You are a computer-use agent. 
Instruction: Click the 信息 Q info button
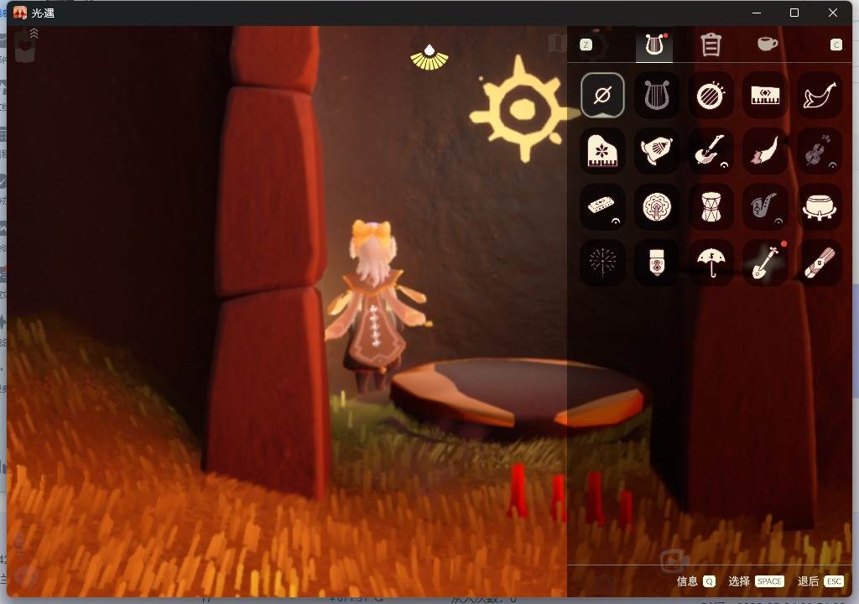(695, 581)
